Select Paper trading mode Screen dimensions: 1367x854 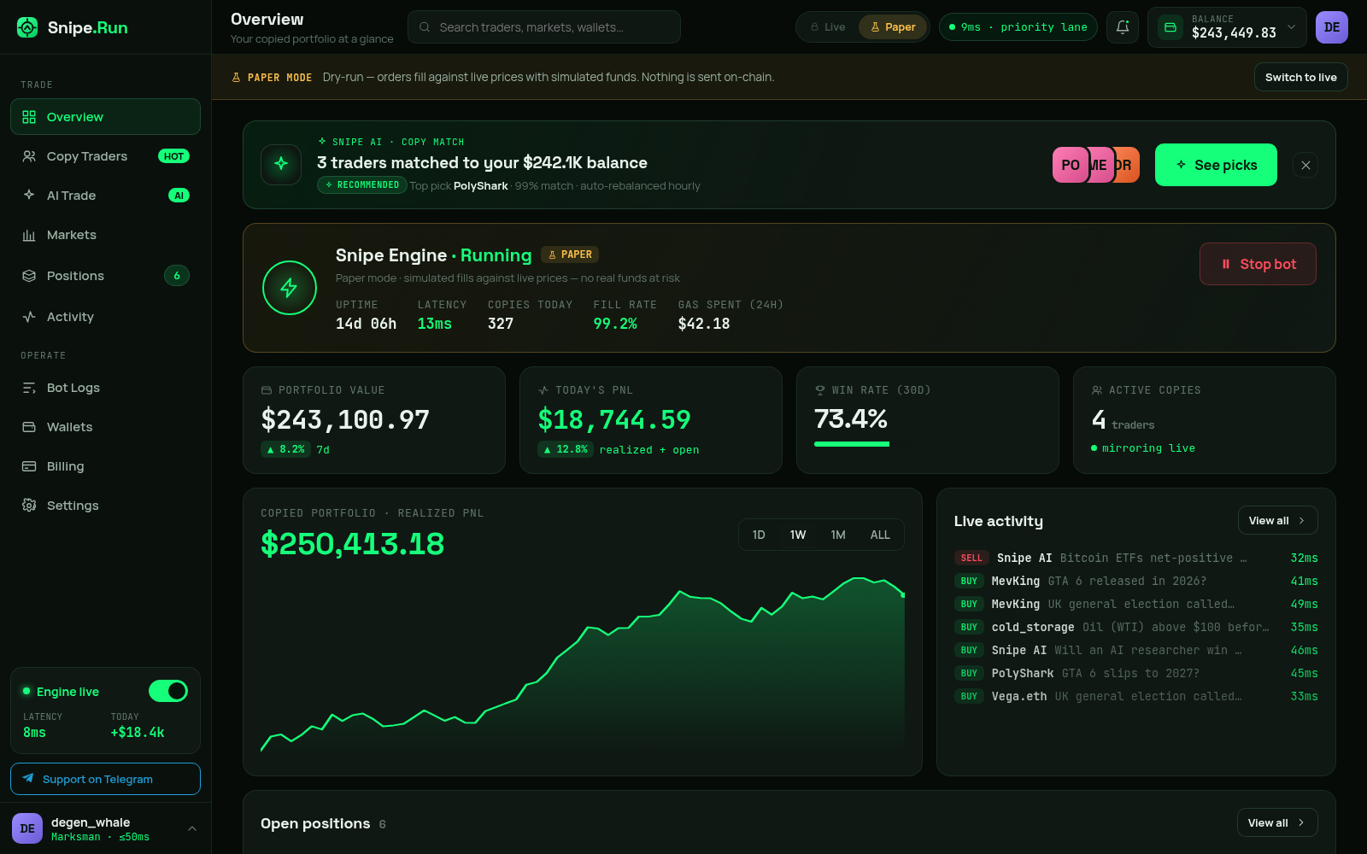(893, 27)
